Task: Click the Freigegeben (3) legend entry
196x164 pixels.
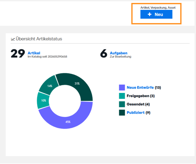Action: tap(141, 96)
